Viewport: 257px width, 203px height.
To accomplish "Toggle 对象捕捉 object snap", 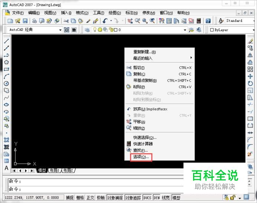I will pyautogui.click(x=115, y=197).
